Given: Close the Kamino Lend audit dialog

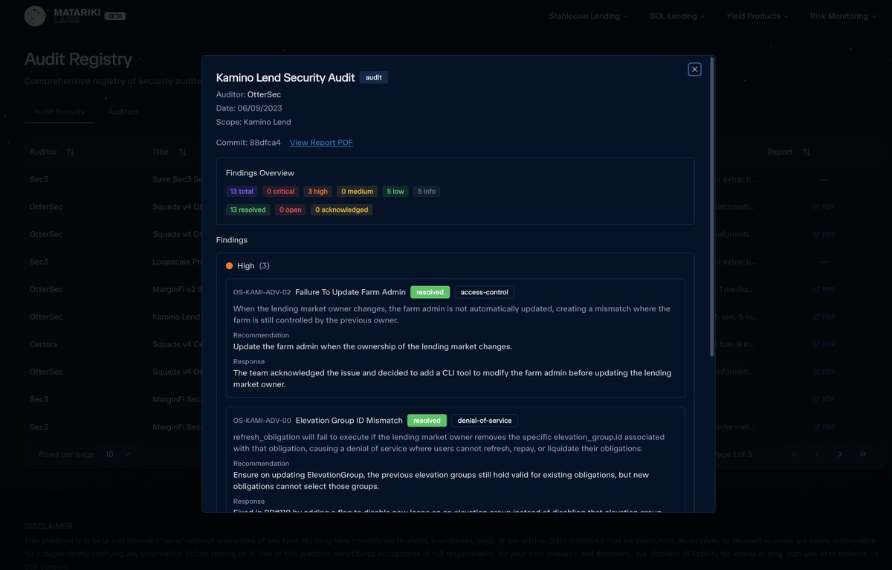Looking at the screenshot, I should pyautogui.click(x=694, y=69).
